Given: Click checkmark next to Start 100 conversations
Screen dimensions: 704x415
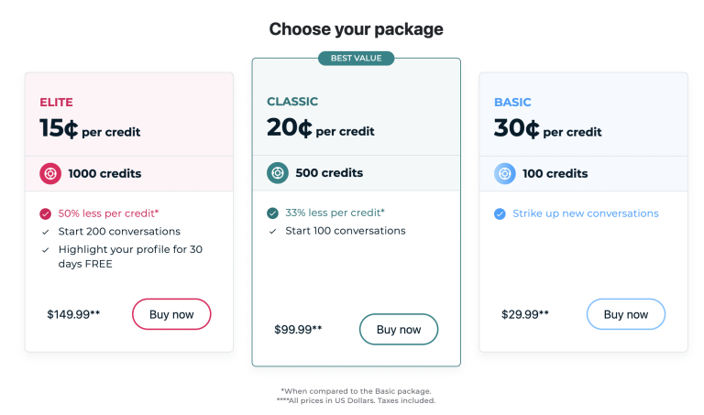Looking at the screenshot, I should coord(272,232).
